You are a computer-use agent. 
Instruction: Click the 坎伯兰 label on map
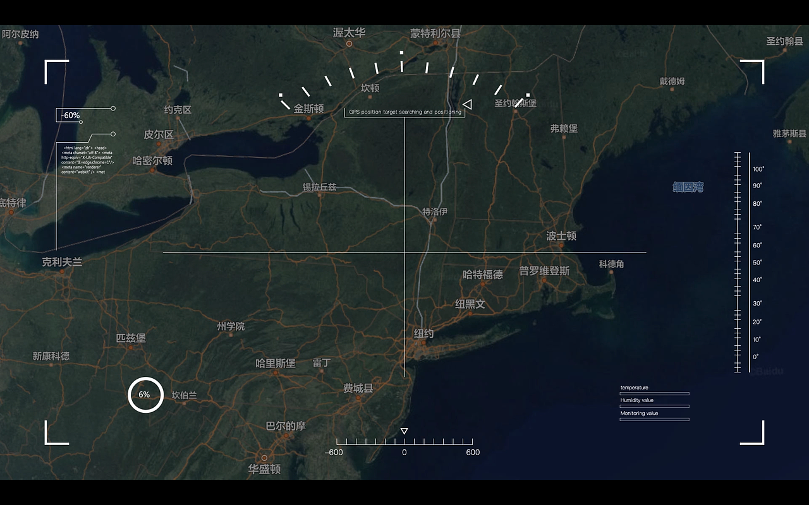[185, 395]
